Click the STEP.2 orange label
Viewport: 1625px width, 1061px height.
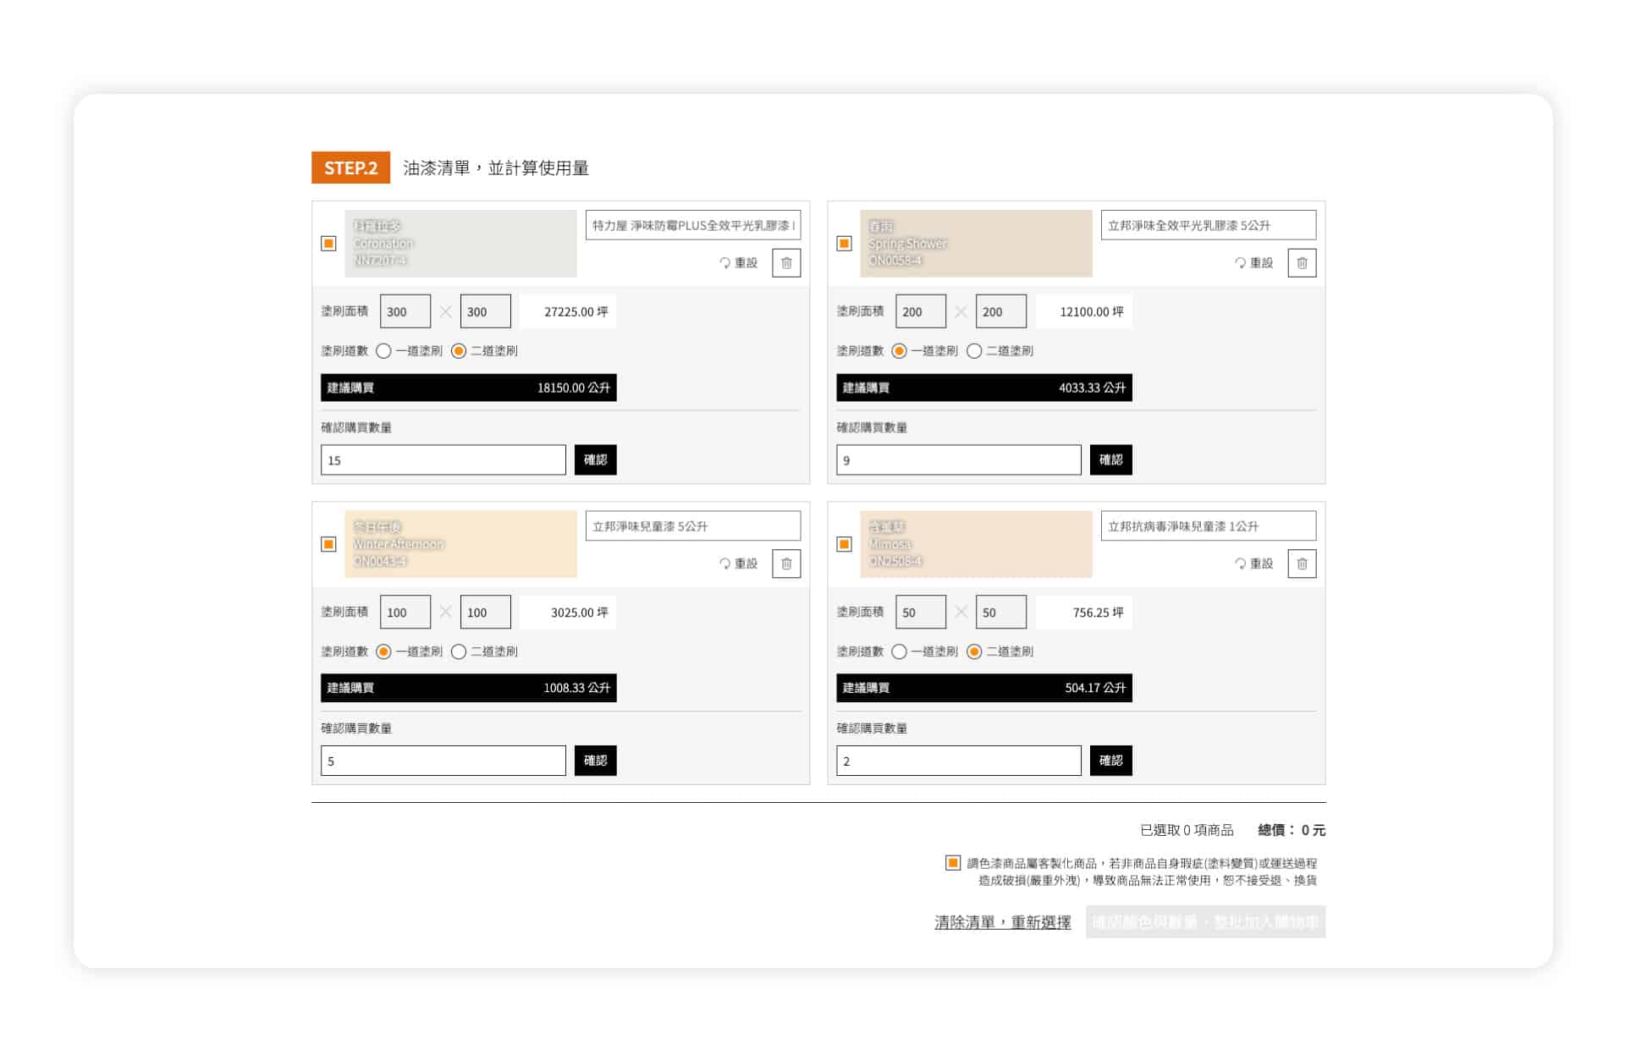pyautogui.click(x=350, y=168)
